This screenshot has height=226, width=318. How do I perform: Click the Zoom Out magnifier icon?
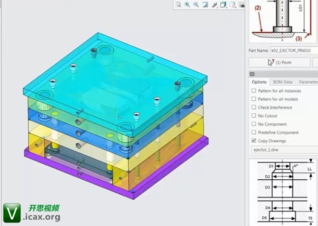point(196,5)
